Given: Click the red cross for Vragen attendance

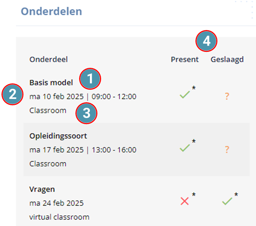Looking at the screenshot, I should click(x=185, y=201).
